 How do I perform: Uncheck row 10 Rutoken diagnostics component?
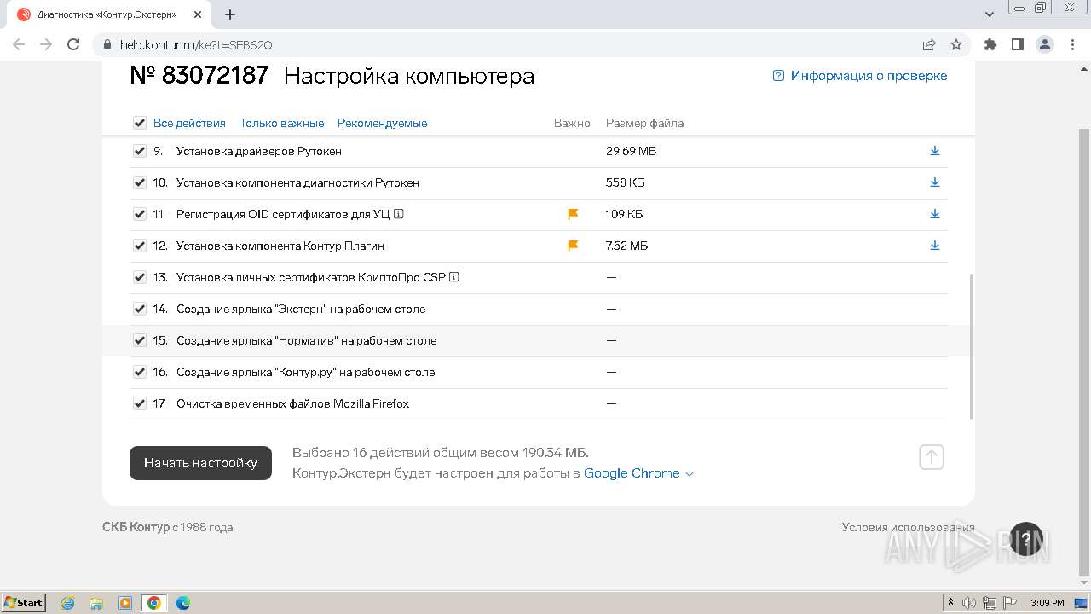(140, 182)
